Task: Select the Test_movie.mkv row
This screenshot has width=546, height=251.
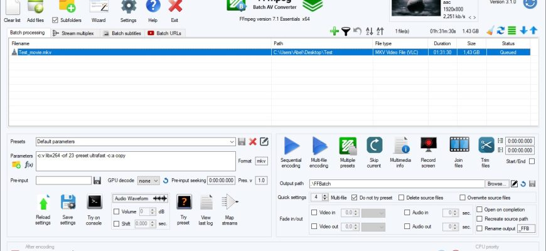Action: [x=269, y=52]
